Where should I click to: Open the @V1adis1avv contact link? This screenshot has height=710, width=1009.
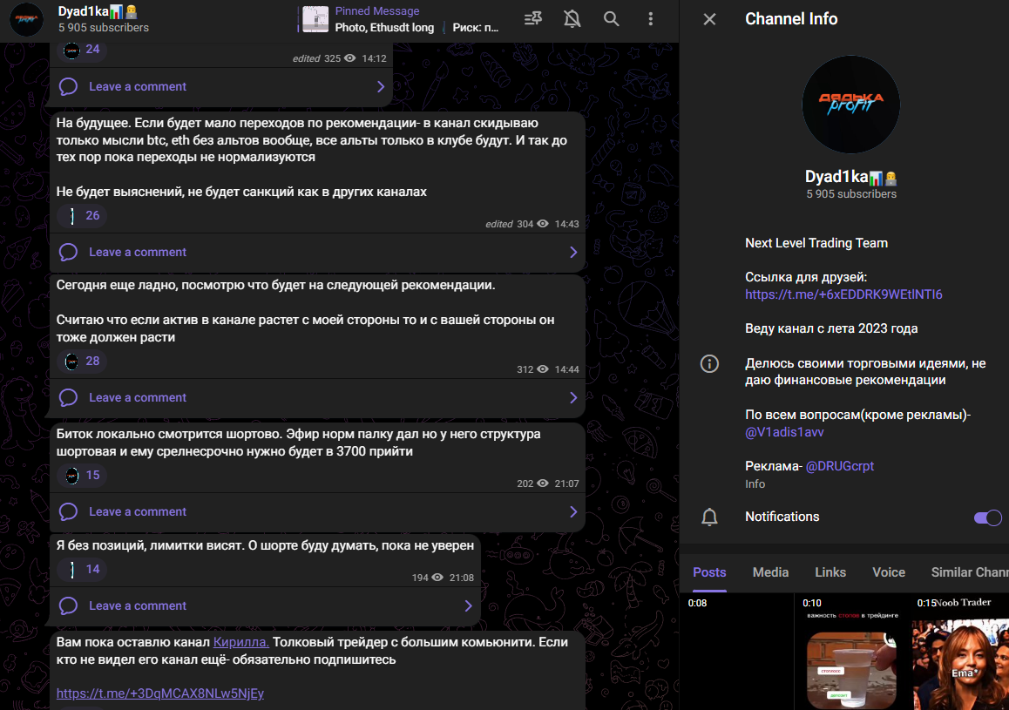[784, 432]
